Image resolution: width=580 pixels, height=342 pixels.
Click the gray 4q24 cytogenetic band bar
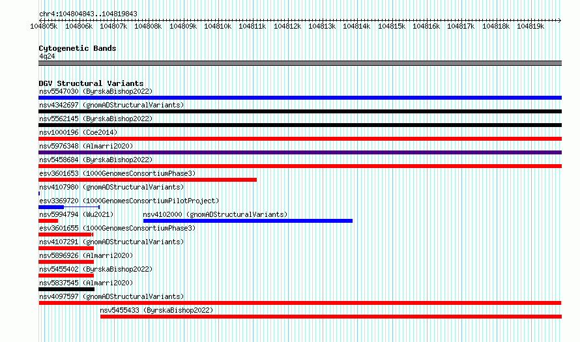[x=300, y=63]
